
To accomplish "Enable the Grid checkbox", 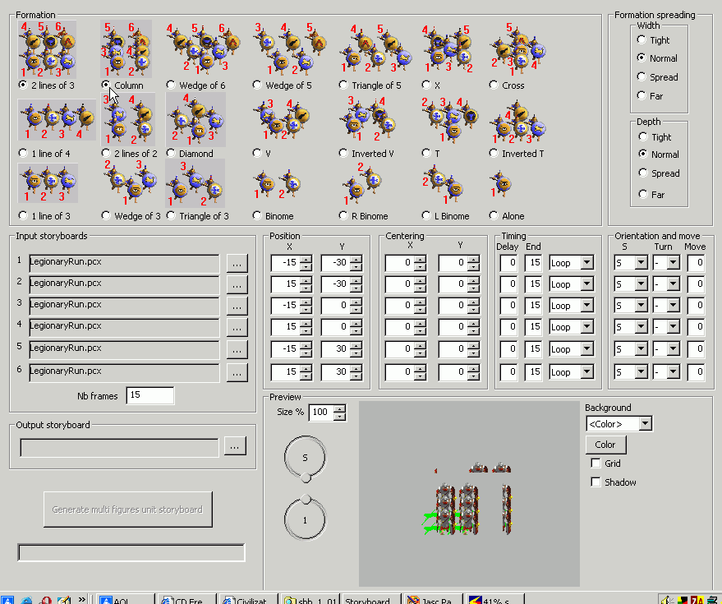I will click(x=596, y=463).
